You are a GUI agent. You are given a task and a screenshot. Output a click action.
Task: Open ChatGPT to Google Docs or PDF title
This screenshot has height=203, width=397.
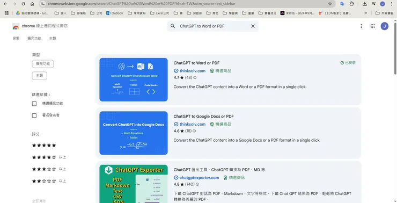(203, 117)
